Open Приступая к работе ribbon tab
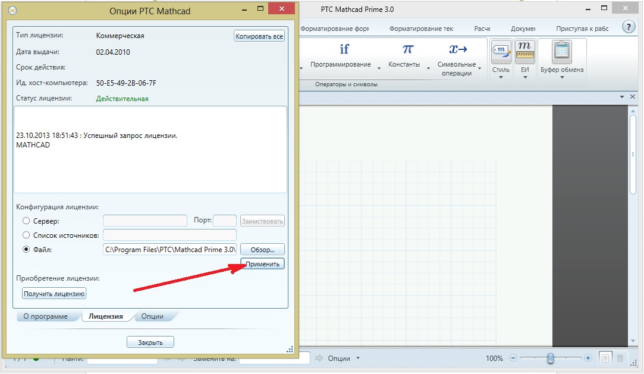Screen dimensions: 644x374 click(582, 29)
